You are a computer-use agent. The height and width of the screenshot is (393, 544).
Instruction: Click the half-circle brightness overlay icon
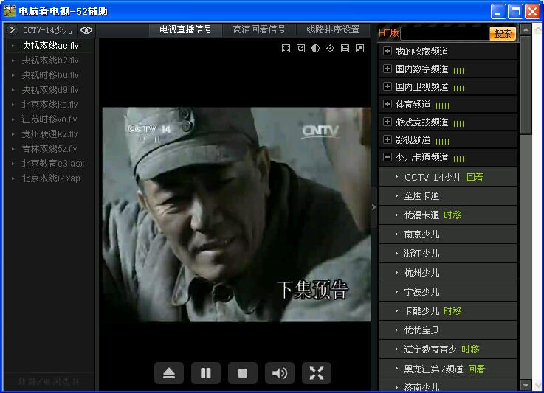point(315,49)
